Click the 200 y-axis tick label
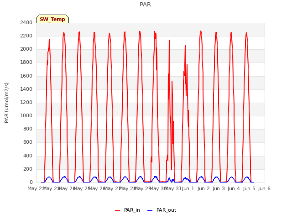The height and width of the screenshot is (219, 292). (28, 169)
